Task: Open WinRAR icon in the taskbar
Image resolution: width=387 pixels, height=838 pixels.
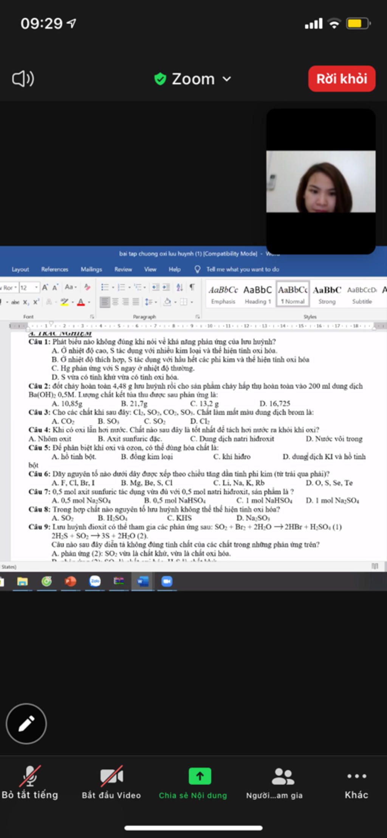Action: click(x=119, y=581)
